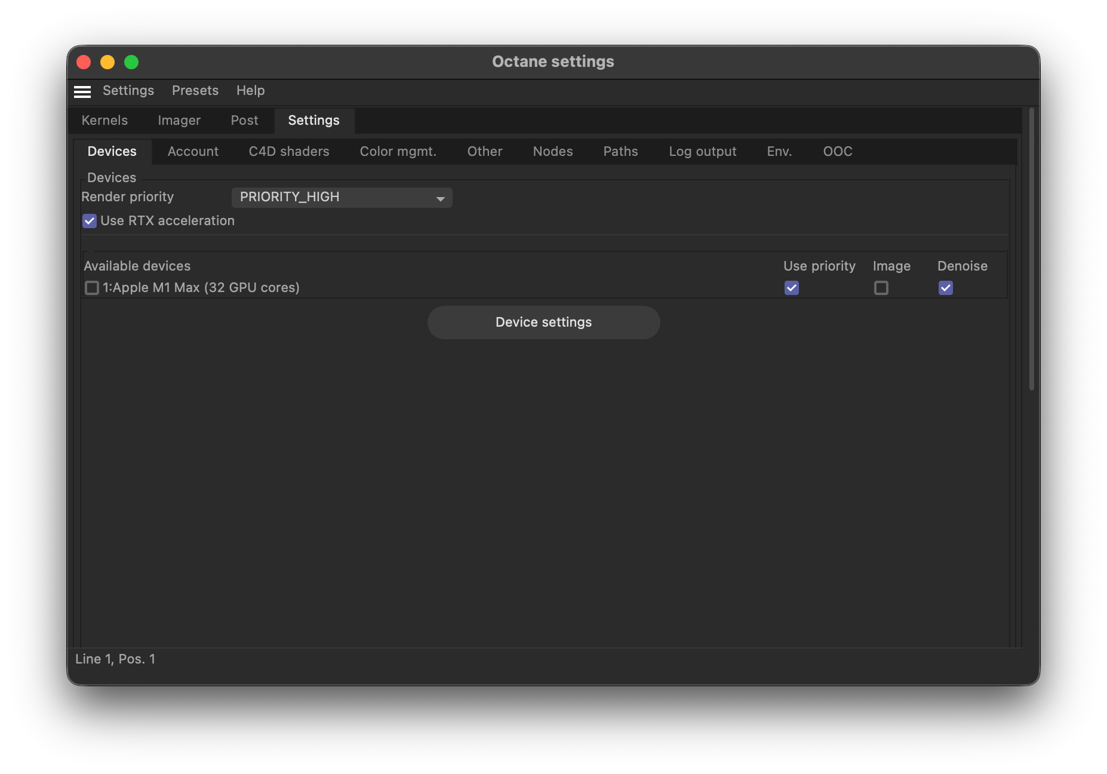Switch to the Imager tab
This screenshot has height=774, width=1107.
click(179, 121)
